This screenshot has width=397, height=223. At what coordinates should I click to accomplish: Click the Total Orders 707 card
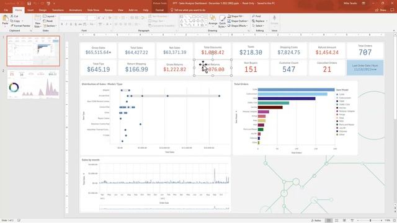pyautogui.click(x=365, y=51)
